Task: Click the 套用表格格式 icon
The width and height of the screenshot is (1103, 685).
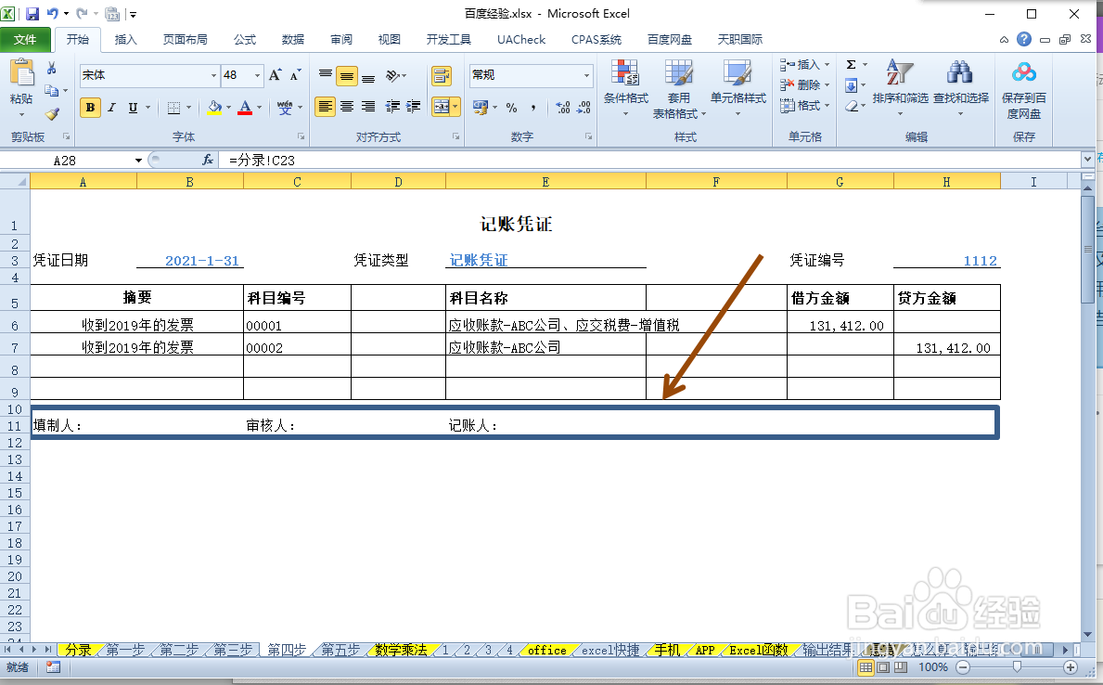Action: click(x=678, y=73)
